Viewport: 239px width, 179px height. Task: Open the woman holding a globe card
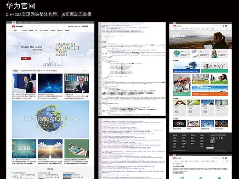(219, 54)
